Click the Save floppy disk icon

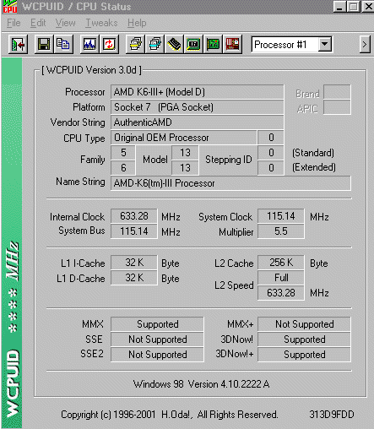(44, 45)
